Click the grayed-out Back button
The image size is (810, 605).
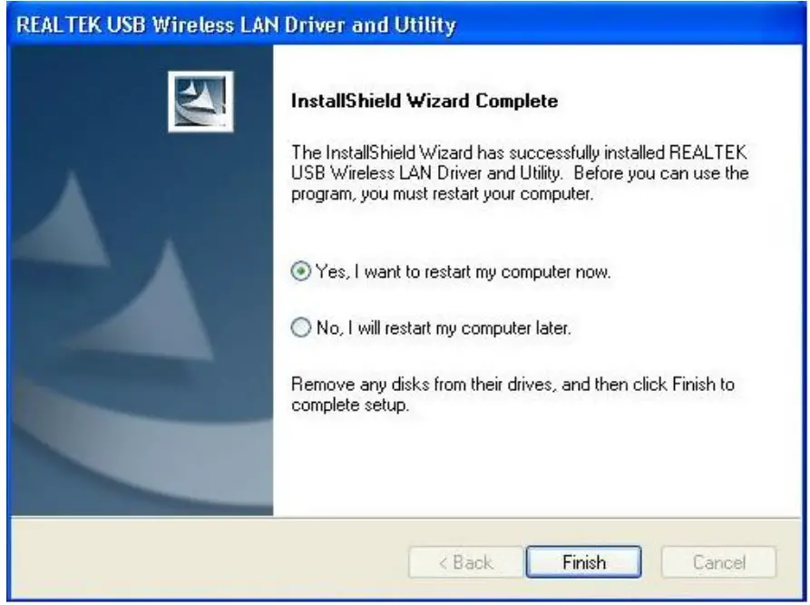[x=465, y=562]
